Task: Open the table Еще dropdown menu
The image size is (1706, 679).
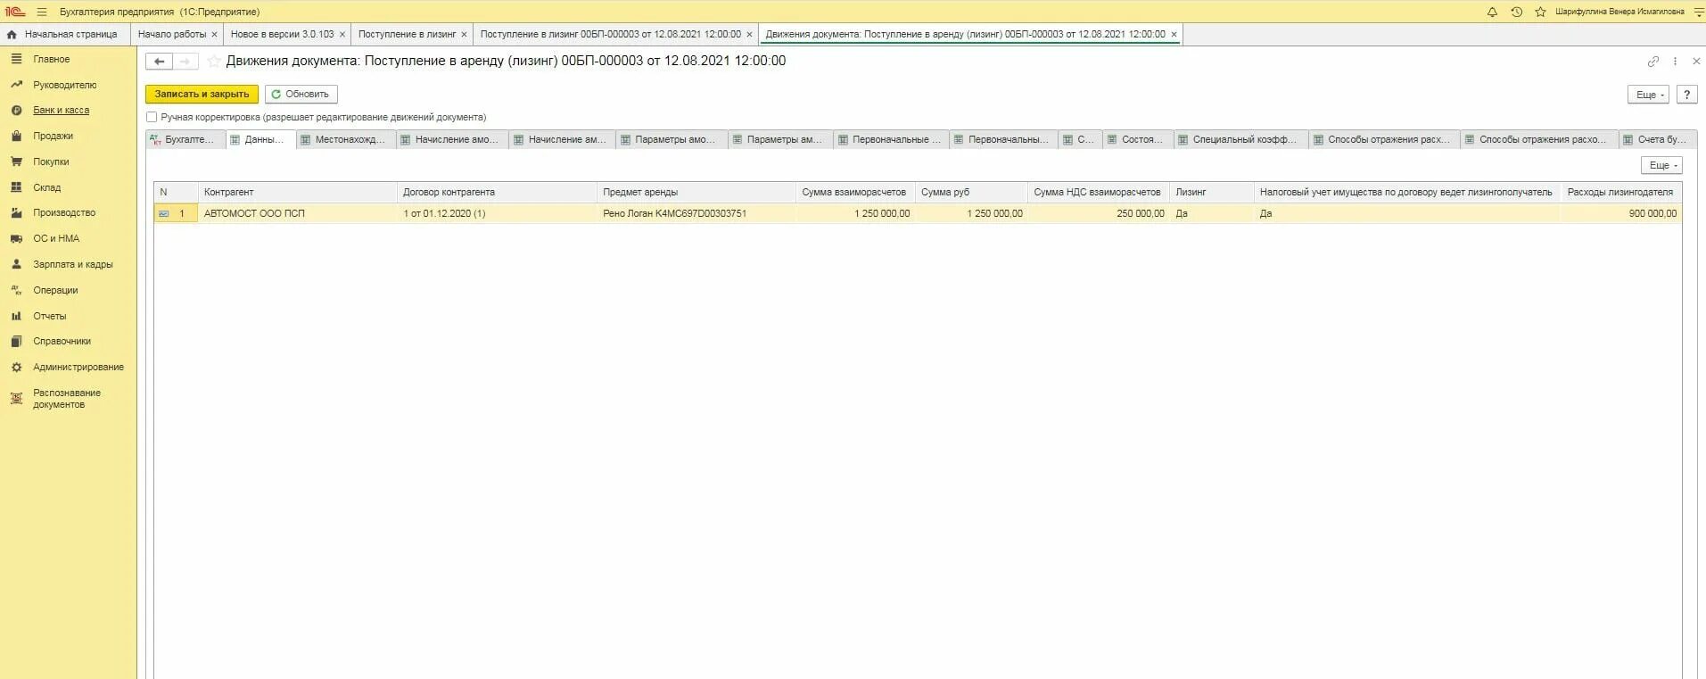Action: click(1661, 166)
